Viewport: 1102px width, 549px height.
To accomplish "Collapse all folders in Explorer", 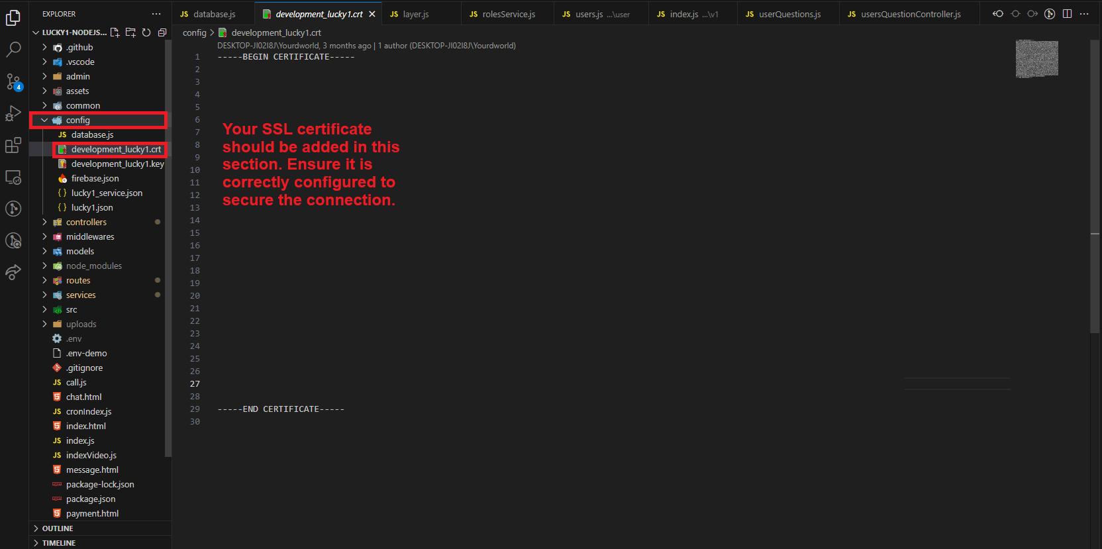I will click(x=162, y=32).
